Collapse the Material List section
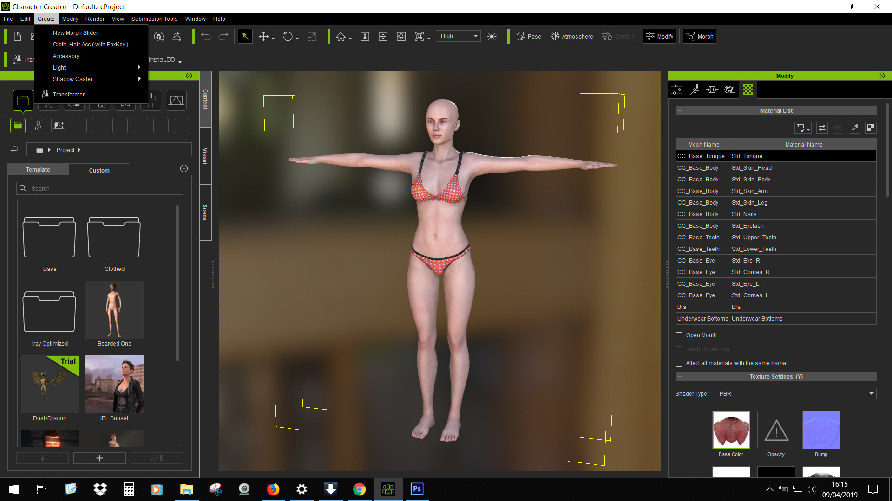The width and height of the screenshot is (892, 501). point(680,110)
